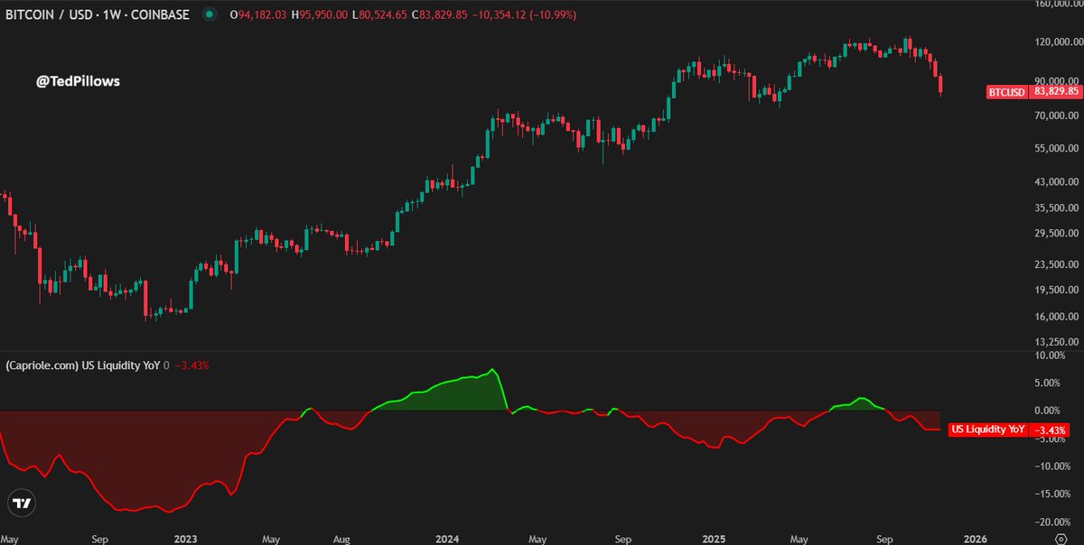Click the 0.00% indicator axis label
Viewport: 1084px width, 545px height.
1049,411
